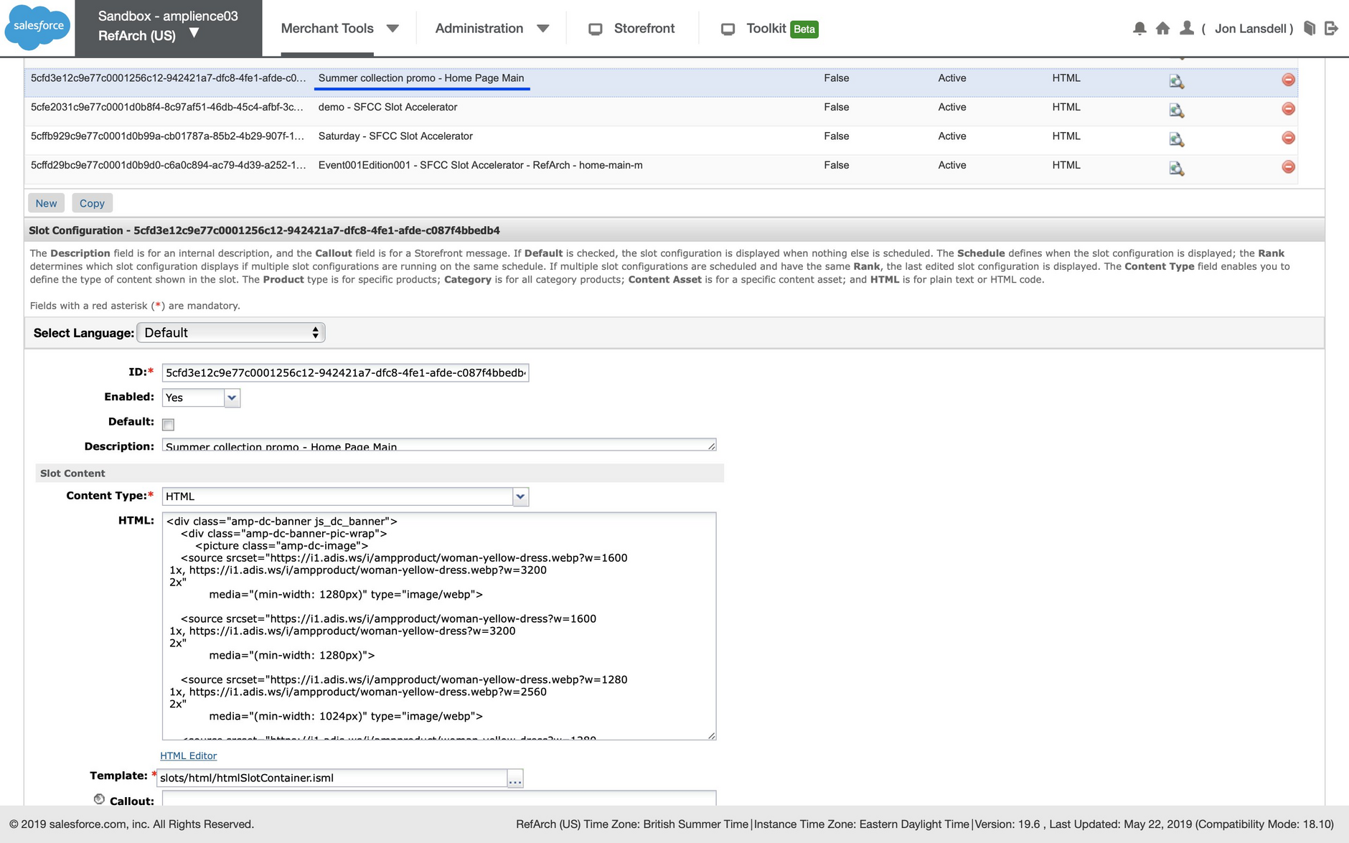
Task: Click the Salesforce cloud logo
Action: click(x=37, y=27)
